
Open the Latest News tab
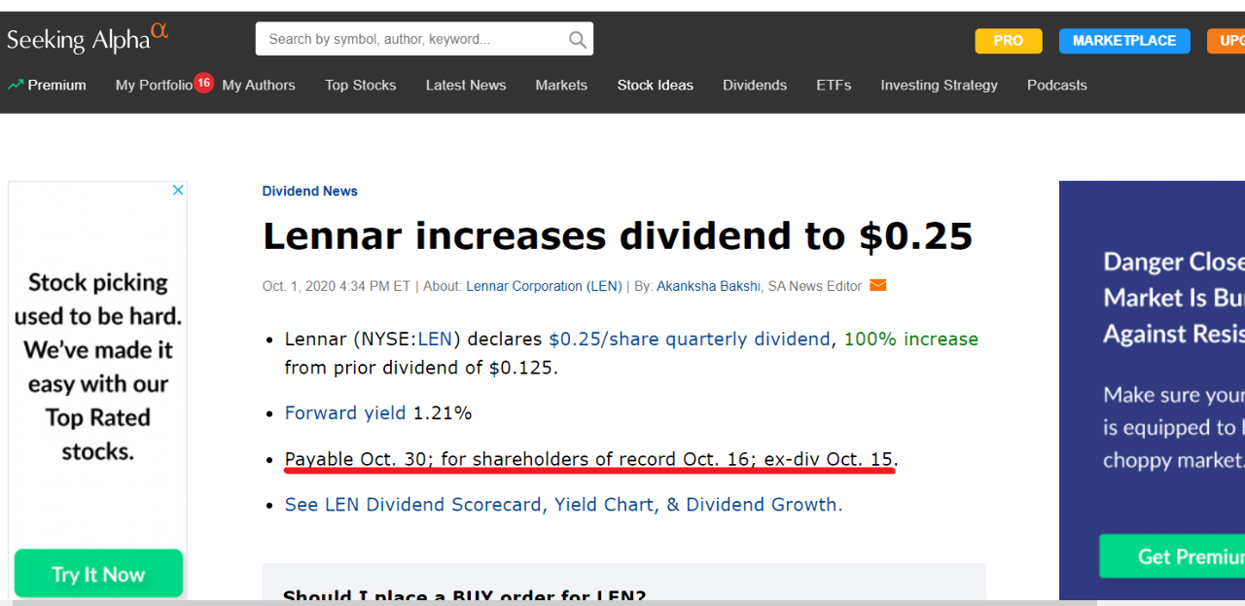[x=466, y=86]
